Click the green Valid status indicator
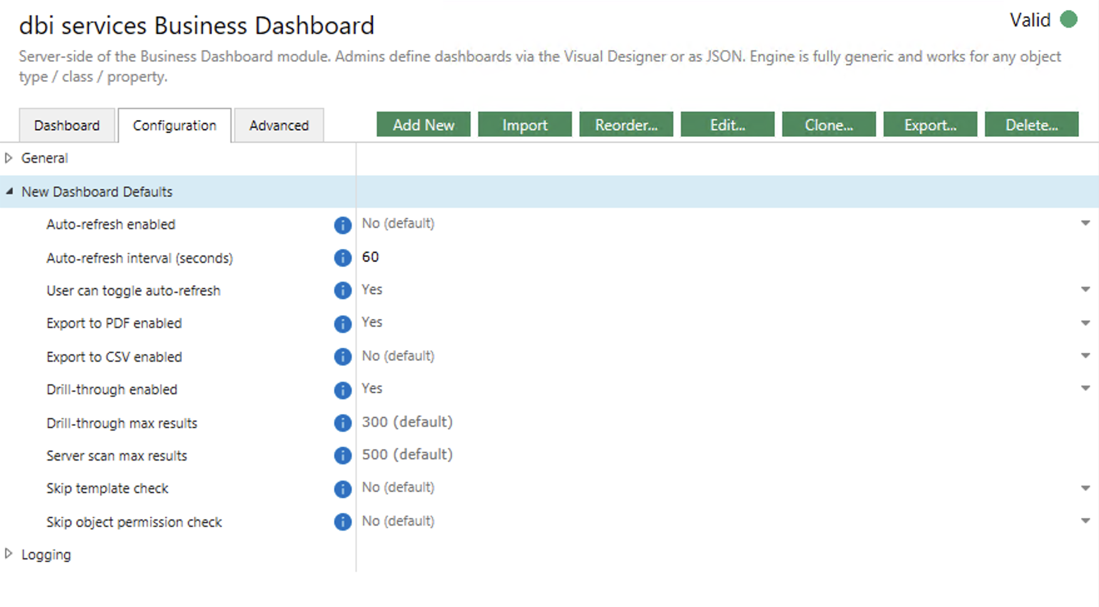The width and height of the screenshot is (1099, 607). [x=1068, y=20]
